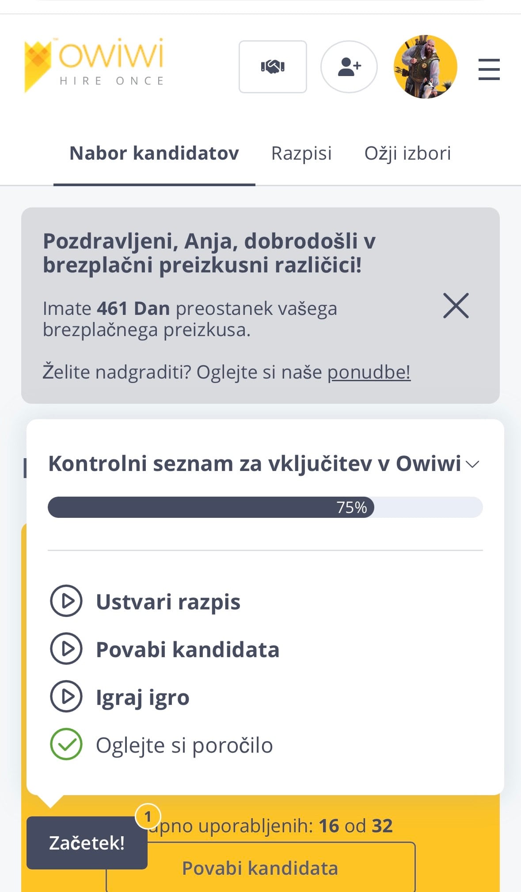Collapse the Kontrolni seznam checklist chevron
The width and height of the screenshot is (521, 892).
pyautogui.click(x=473, y=464)
